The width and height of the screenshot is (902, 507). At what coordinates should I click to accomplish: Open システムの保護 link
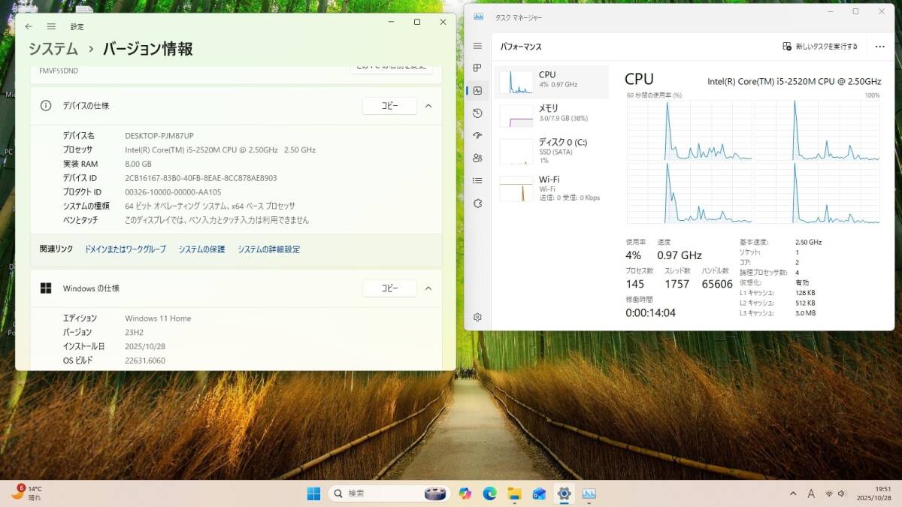201,249
